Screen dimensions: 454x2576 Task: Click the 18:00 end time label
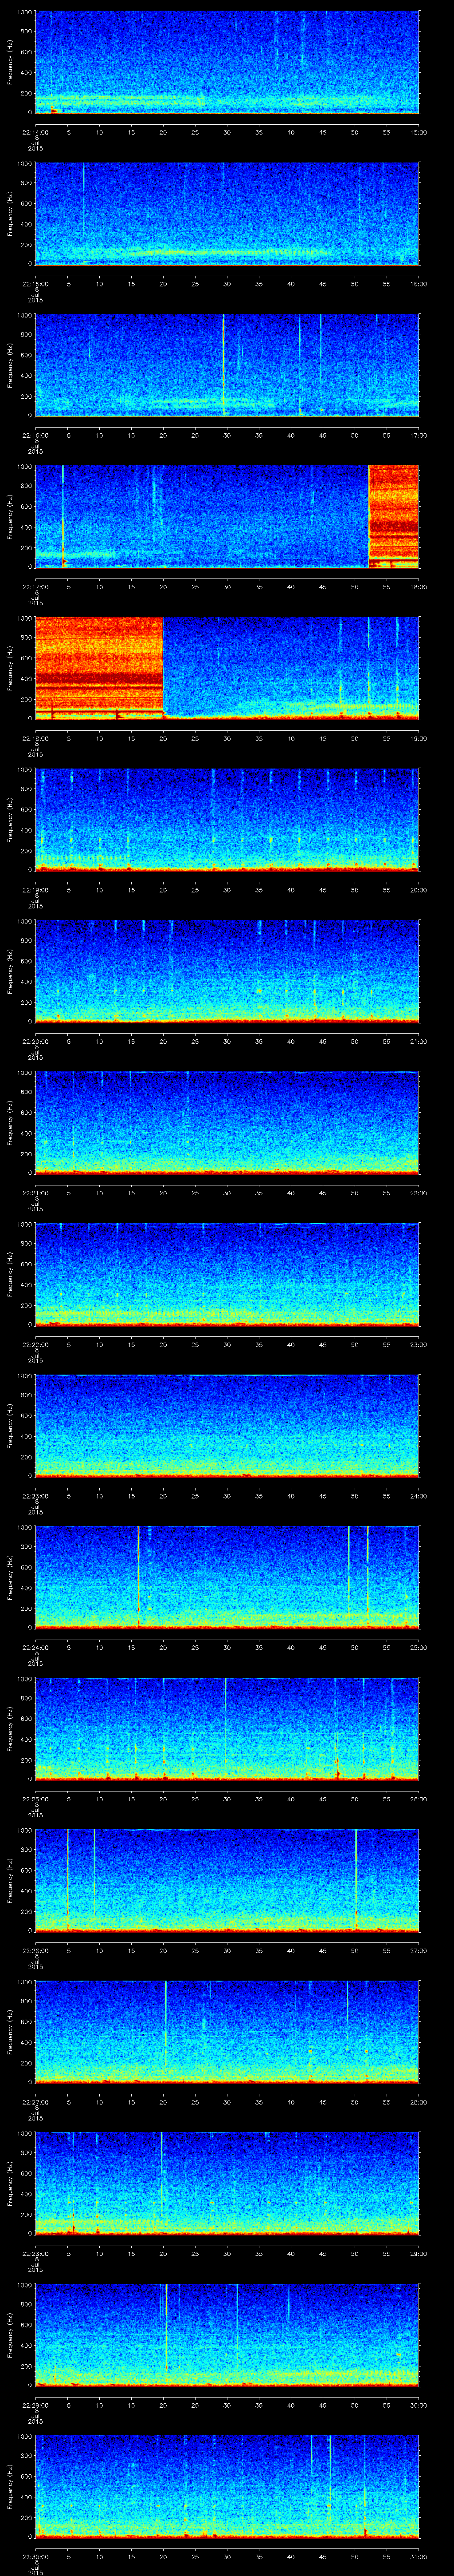coord(418,586)
